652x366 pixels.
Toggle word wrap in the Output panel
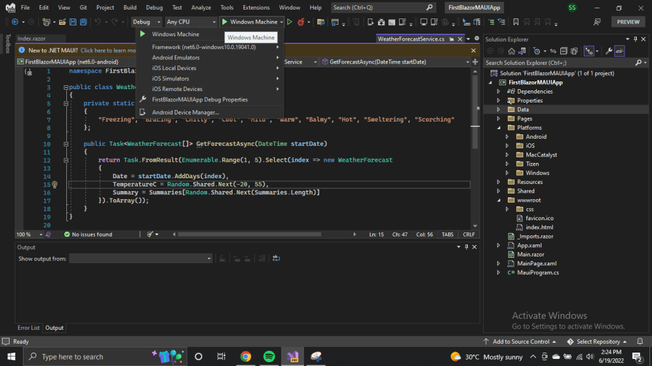pos(276,258)
